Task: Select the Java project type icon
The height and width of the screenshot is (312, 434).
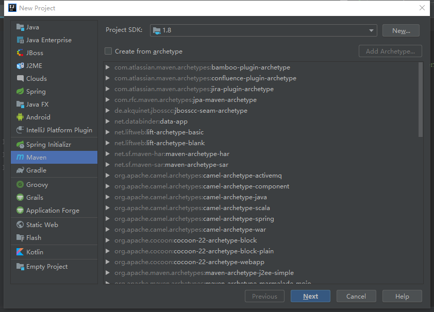Action: click(x=20, y=27)
